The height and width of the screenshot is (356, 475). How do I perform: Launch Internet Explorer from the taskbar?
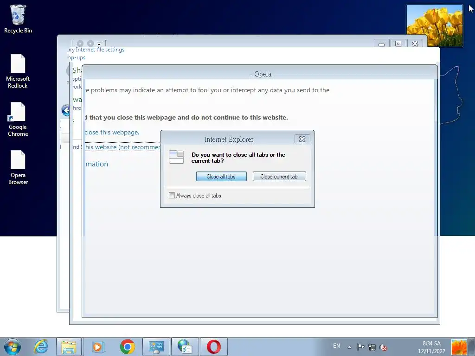(41, 347)
